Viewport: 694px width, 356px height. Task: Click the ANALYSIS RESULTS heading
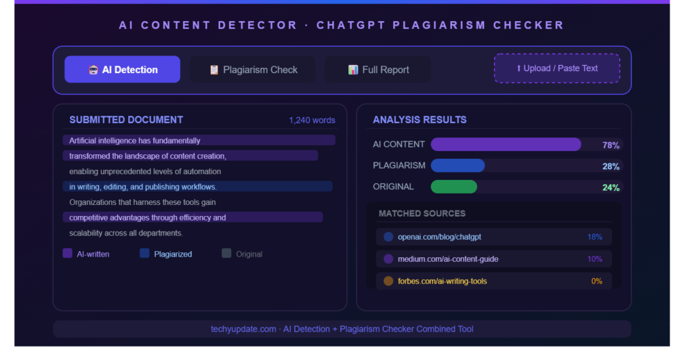420,120
